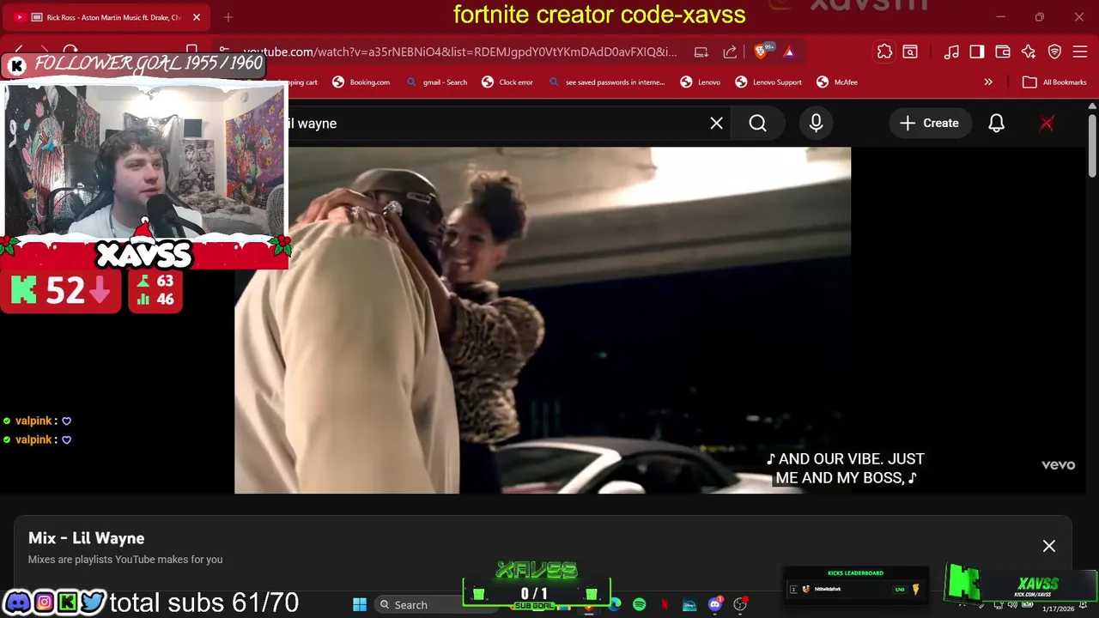Open the Leo AI sparkle icon
Image resolution: width=1099 pixels, height=618 pixels.
tap(1028, 51)
